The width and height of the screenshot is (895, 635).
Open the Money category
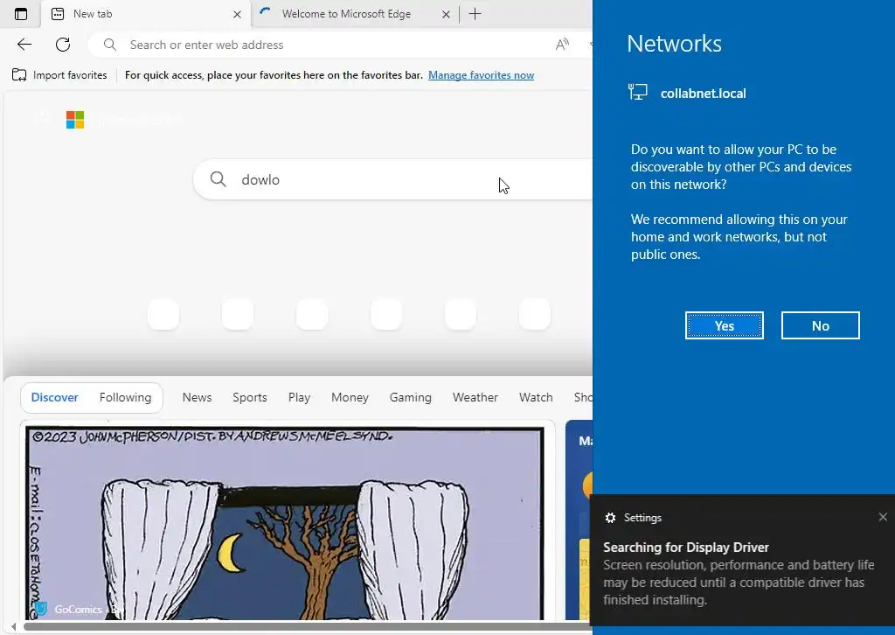350,397
